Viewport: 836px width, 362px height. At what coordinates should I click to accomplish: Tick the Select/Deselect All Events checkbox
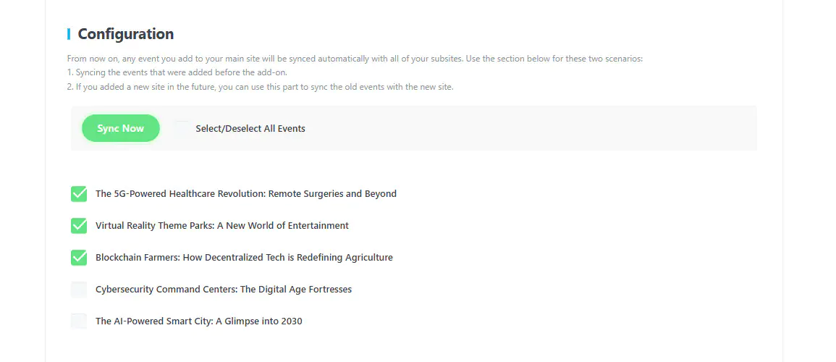tap(182, 129)
